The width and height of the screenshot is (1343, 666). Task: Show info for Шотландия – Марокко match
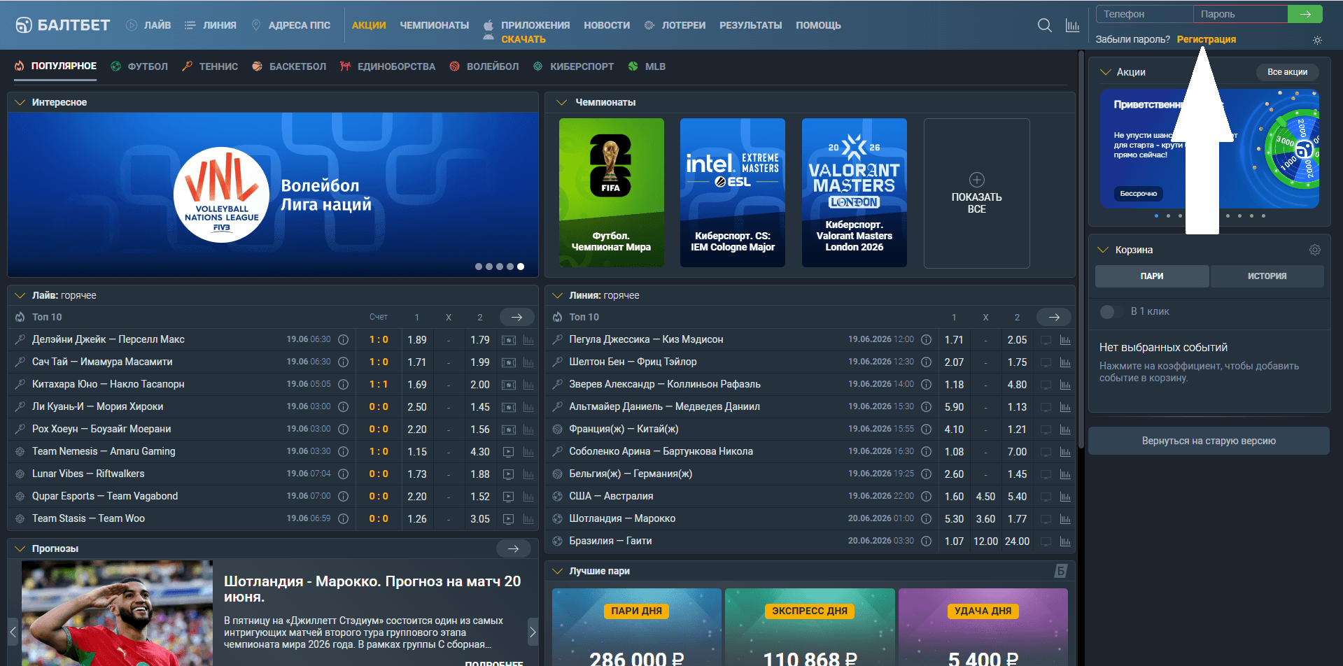(927, 518)
